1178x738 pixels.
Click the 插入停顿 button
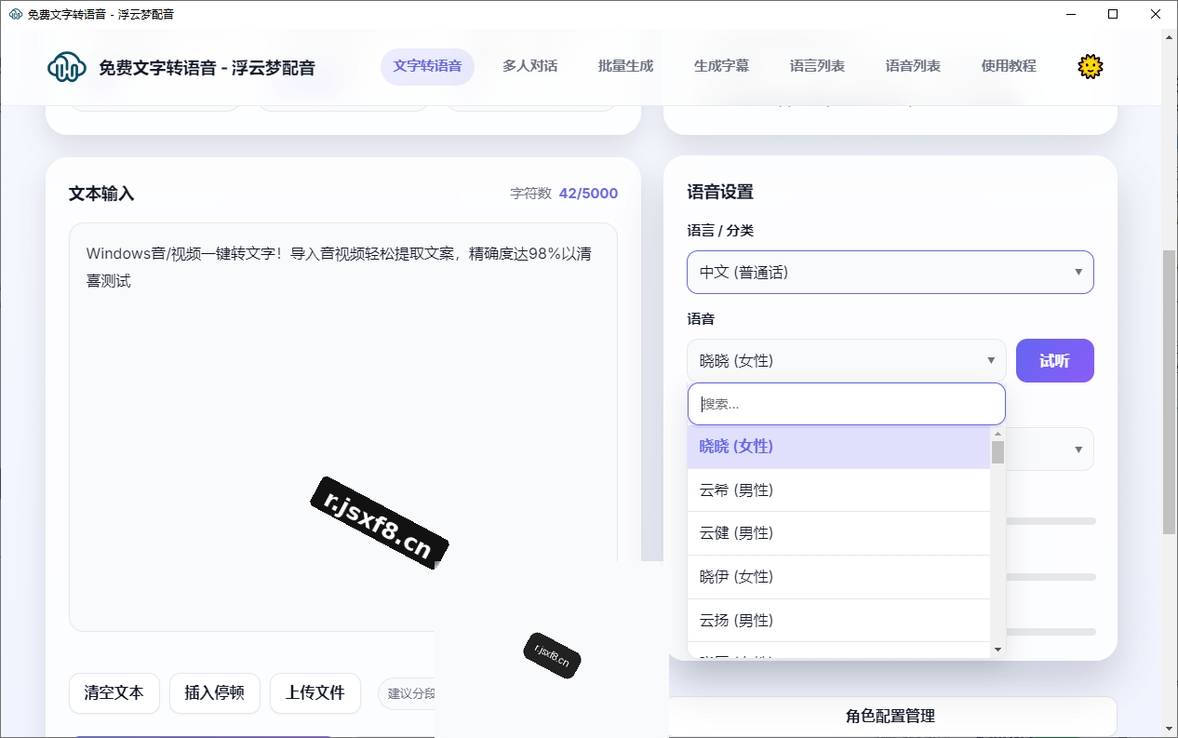click(215, 693)
